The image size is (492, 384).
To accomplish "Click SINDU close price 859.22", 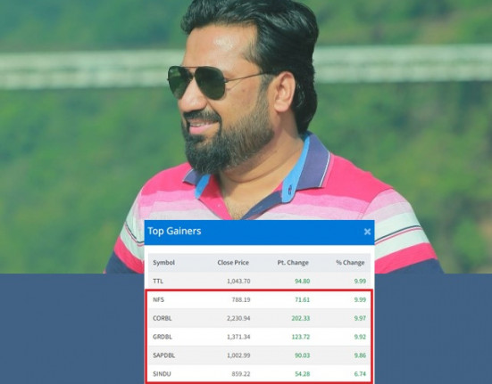I will click(241, 373).
